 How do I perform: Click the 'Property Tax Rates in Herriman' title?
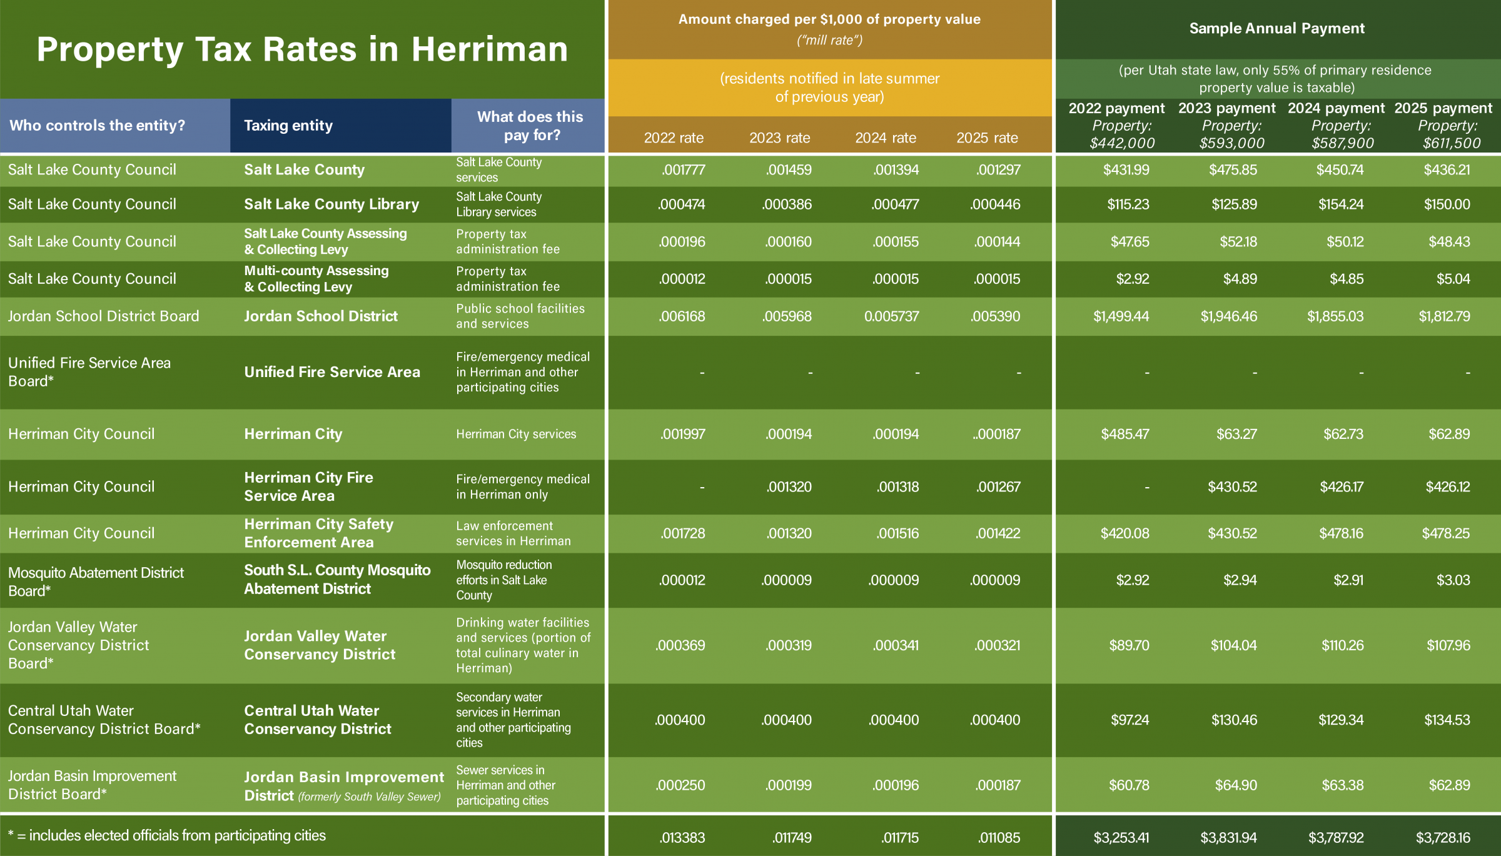coord(302,49)
